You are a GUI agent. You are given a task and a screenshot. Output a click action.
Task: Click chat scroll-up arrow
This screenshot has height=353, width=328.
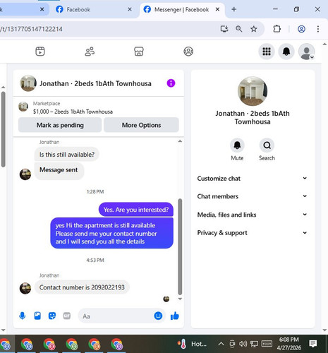click(180, 141)
